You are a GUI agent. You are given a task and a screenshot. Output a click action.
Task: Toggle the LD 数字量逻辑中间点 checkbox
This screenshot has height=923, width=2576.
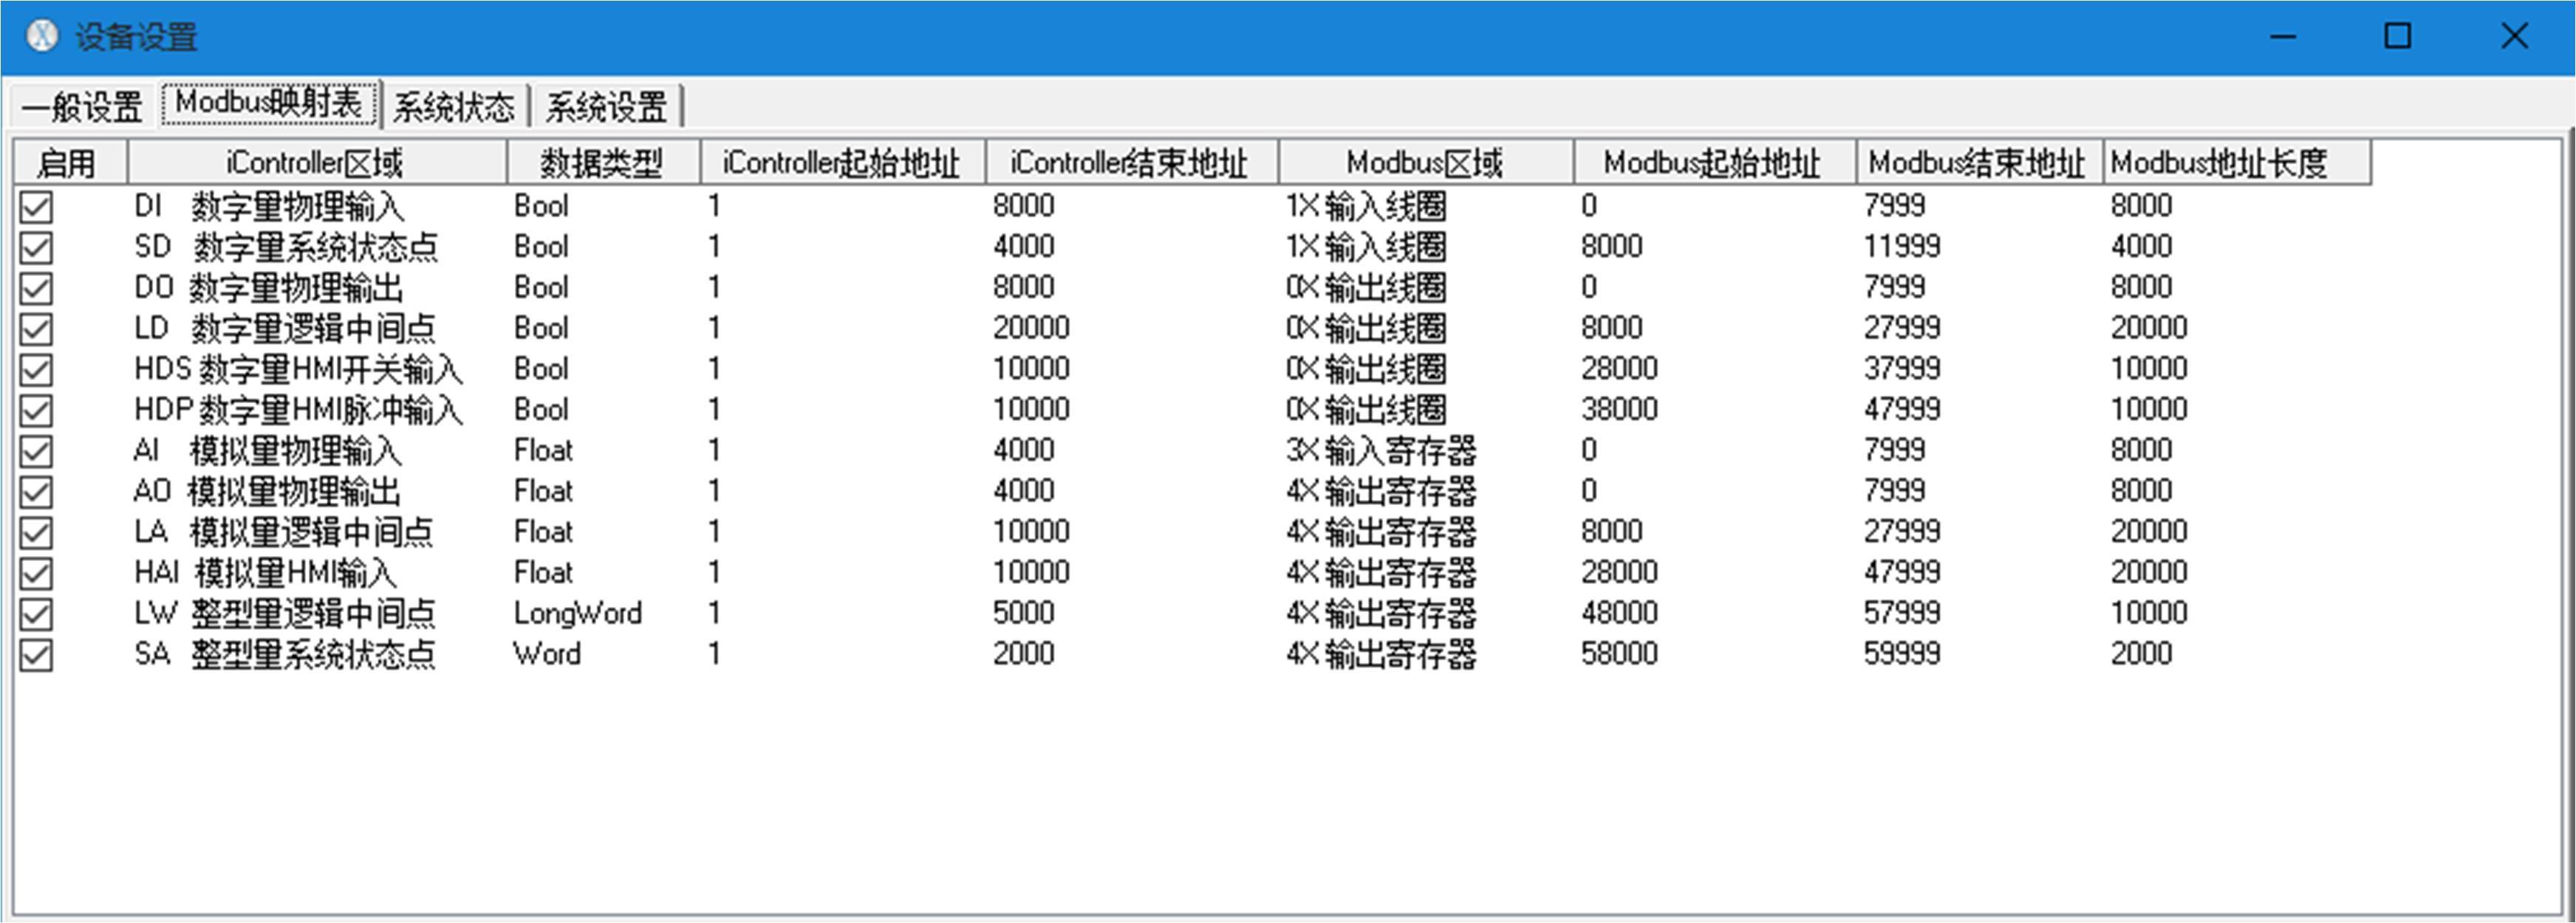click(x=37, y=329)
